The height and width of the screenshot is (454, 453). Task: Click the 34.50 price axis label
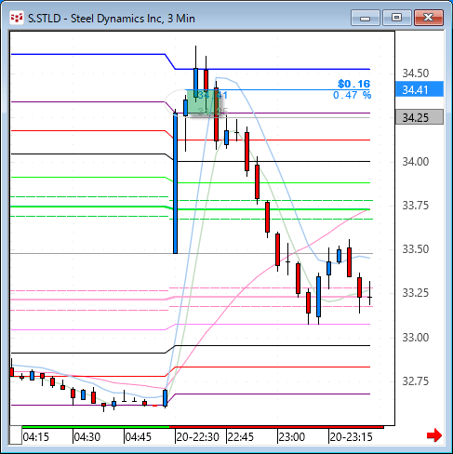(416, 73)
